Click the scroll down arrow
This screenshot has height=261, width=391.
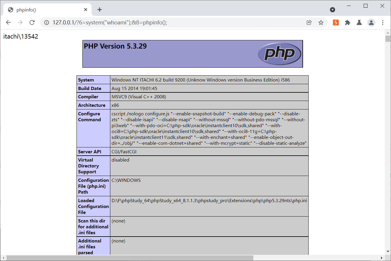pyautogui.click(x=388, y=252)
